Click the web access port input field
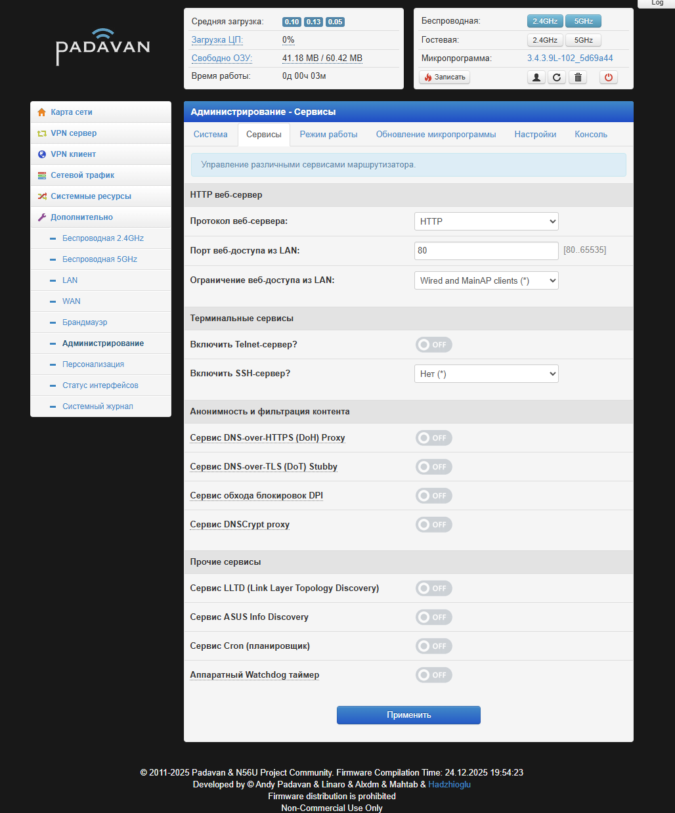Viewport: 675px width, 813px height. pos(486,250)
